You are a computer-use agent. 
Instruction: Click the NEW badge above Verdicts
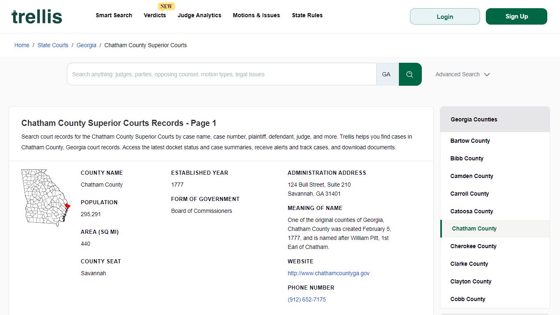point(166,6)
